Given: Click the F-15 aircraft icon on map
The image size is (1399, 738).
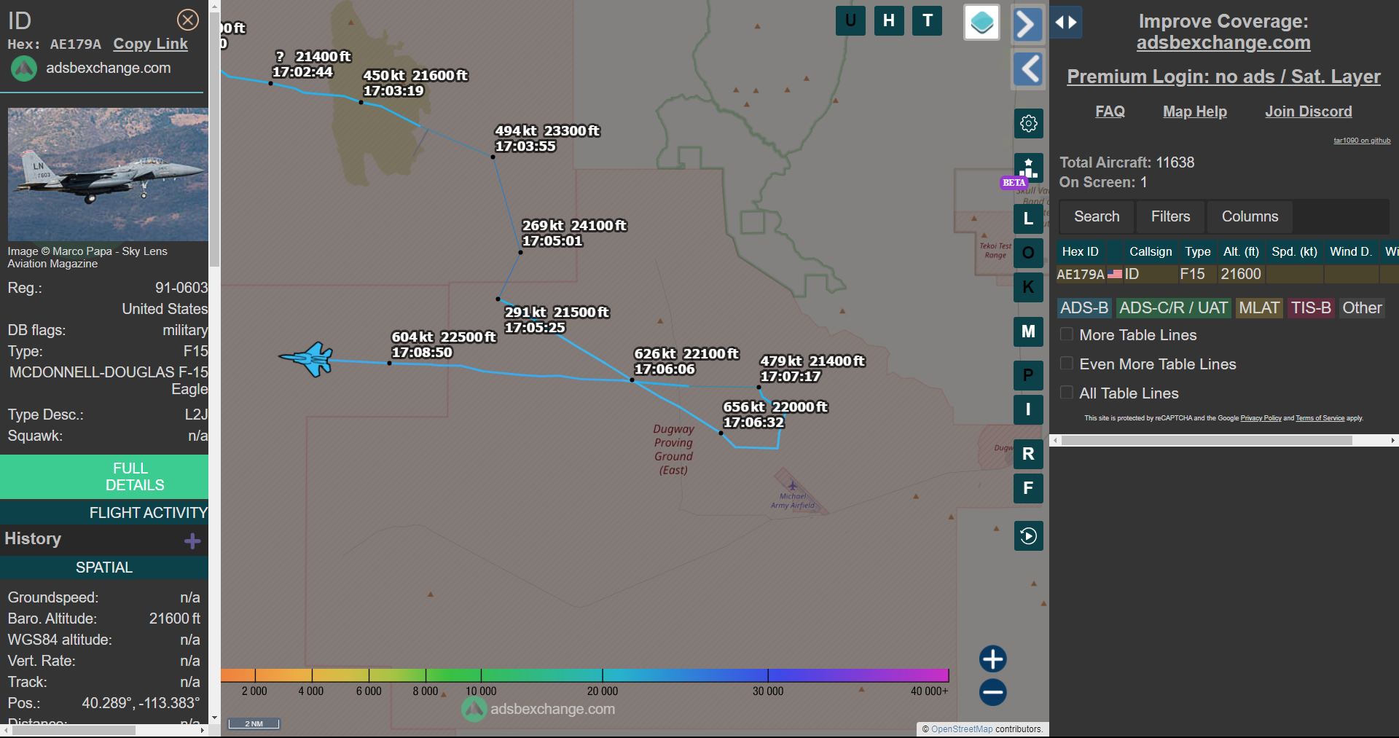Looking at the screenshot, I should click(307, 358).
